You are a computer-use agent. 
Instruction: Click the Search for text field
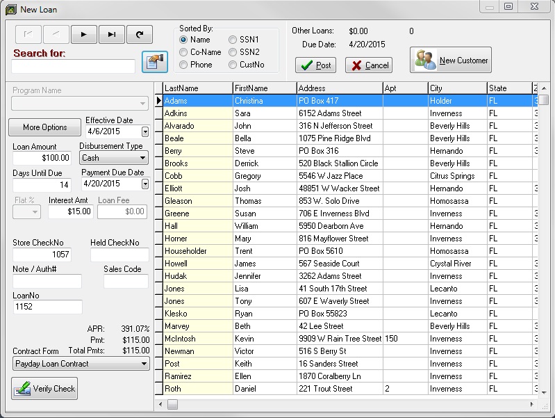73,66
